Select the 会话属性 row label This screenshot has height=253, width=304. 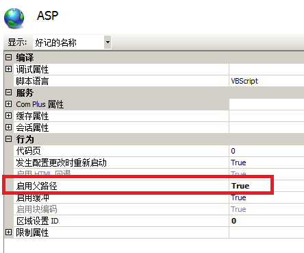click(x=32, y=128)
